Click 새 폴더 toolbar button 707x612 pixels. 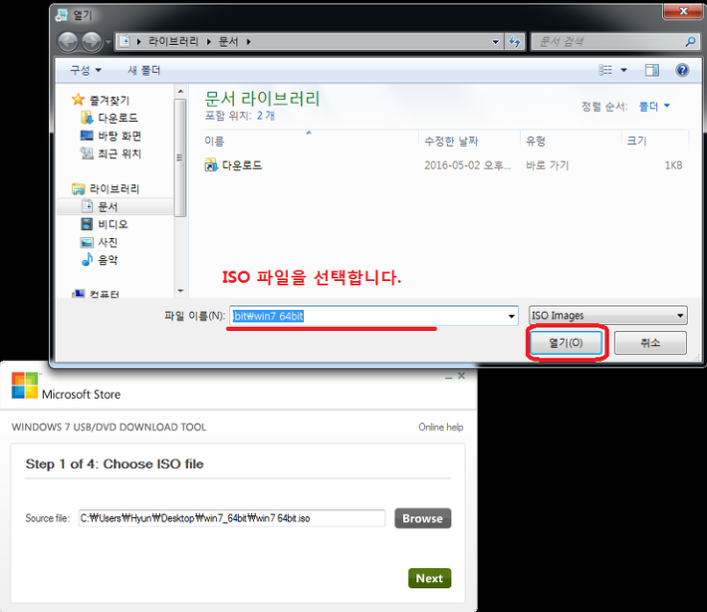click(143, 70)
